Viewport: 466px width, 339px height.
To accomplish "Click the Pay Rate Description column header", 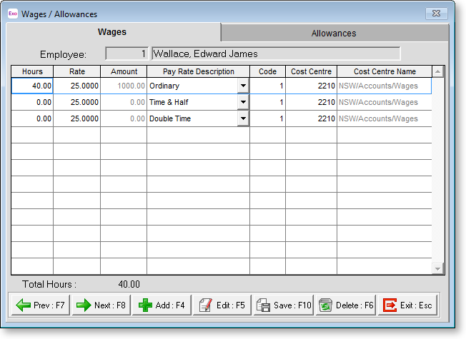I will pyautogui.click(x=198, y=71).
